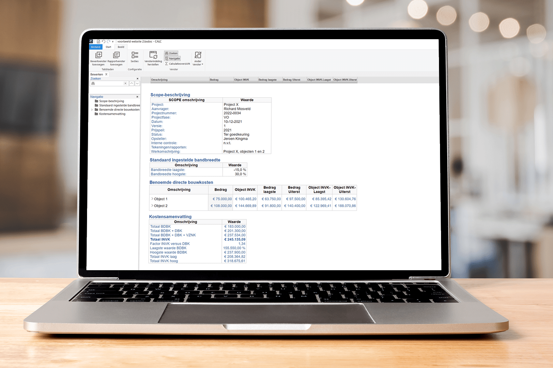553x368 pixels.
Task: Open the Ander Venster dropdown
Action: click(x=198, y=59)
